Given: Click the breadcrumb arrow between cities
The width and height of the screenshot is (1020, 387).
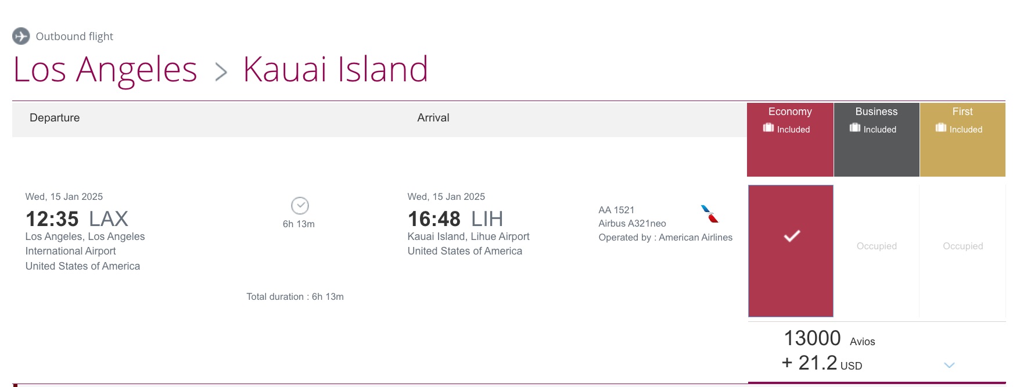Looking at the screenshot, I should [x=221, y=70].
